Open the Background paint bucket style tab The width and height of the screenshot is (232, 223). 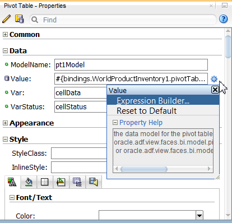click(29, 182)
